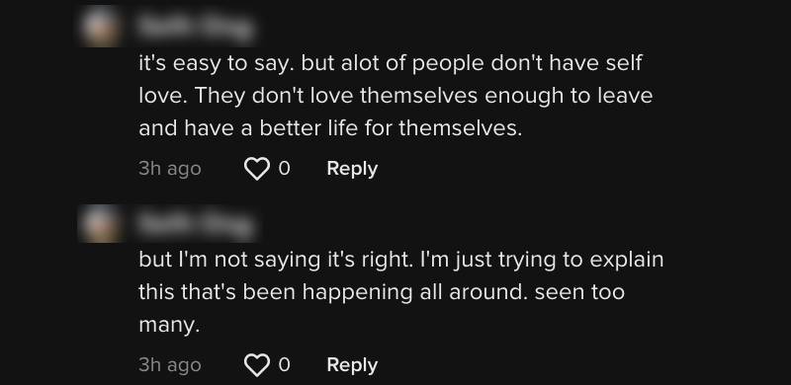Open avatar beside the "seen too many" comment

click(x=102, y=223)
